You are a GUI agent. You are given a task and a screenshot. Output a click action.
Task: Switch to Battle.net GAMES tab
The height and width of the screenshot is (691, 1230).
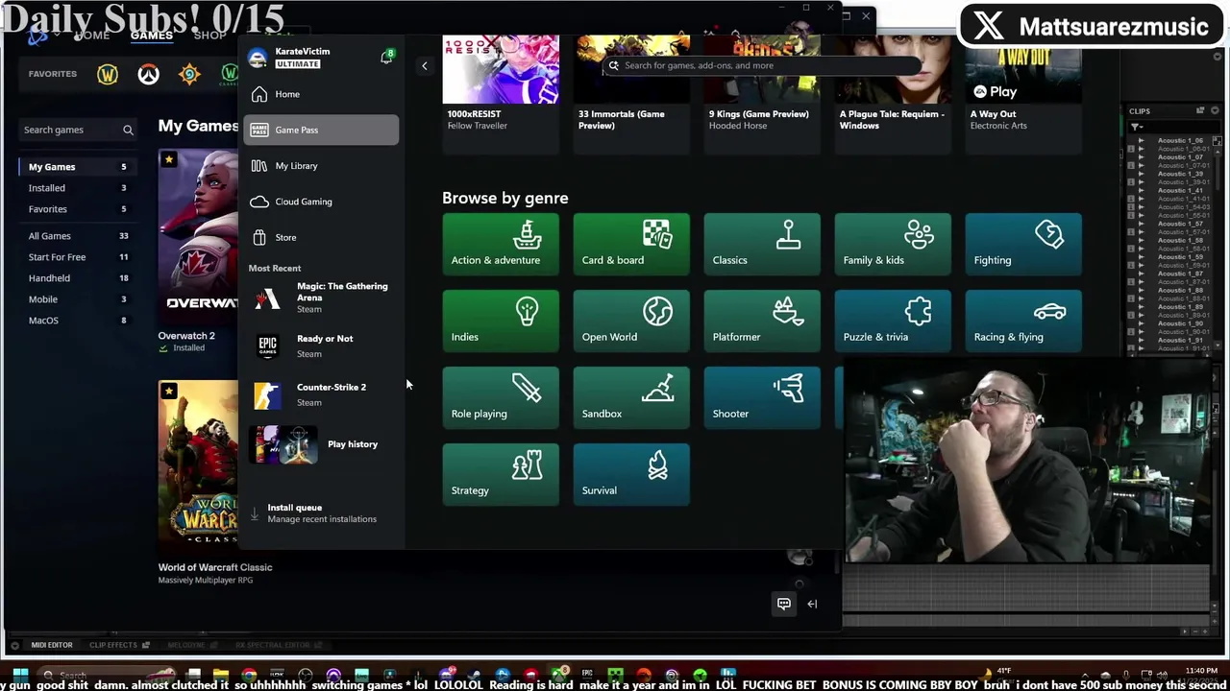[152, 36]
